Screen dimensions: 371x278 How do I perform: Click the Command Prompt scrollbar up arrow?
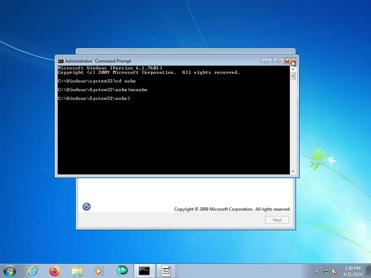coord(293,69)
